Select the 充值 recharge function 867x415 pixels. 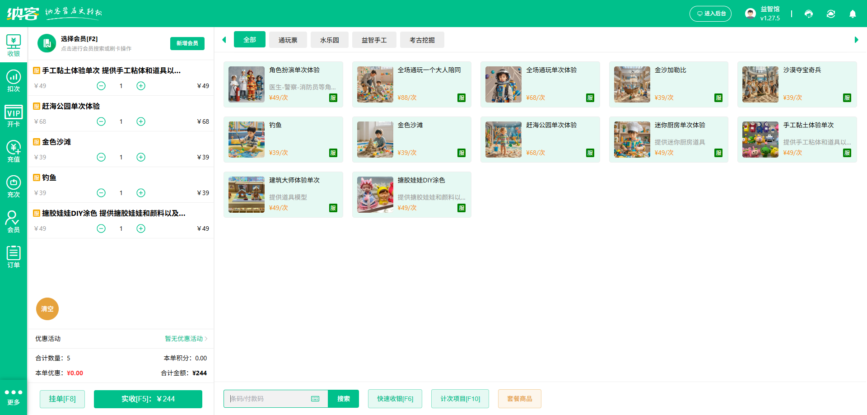coord(14,150)
